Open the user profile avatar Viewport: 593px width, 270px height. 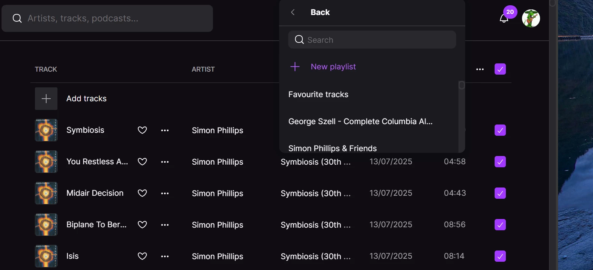(x=531, y=18)
